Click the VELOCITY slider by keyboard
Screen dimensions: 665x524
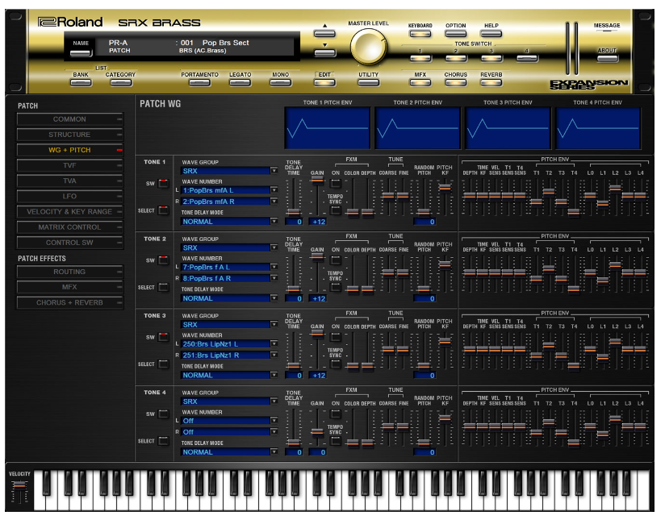click(x=19, y=486)
